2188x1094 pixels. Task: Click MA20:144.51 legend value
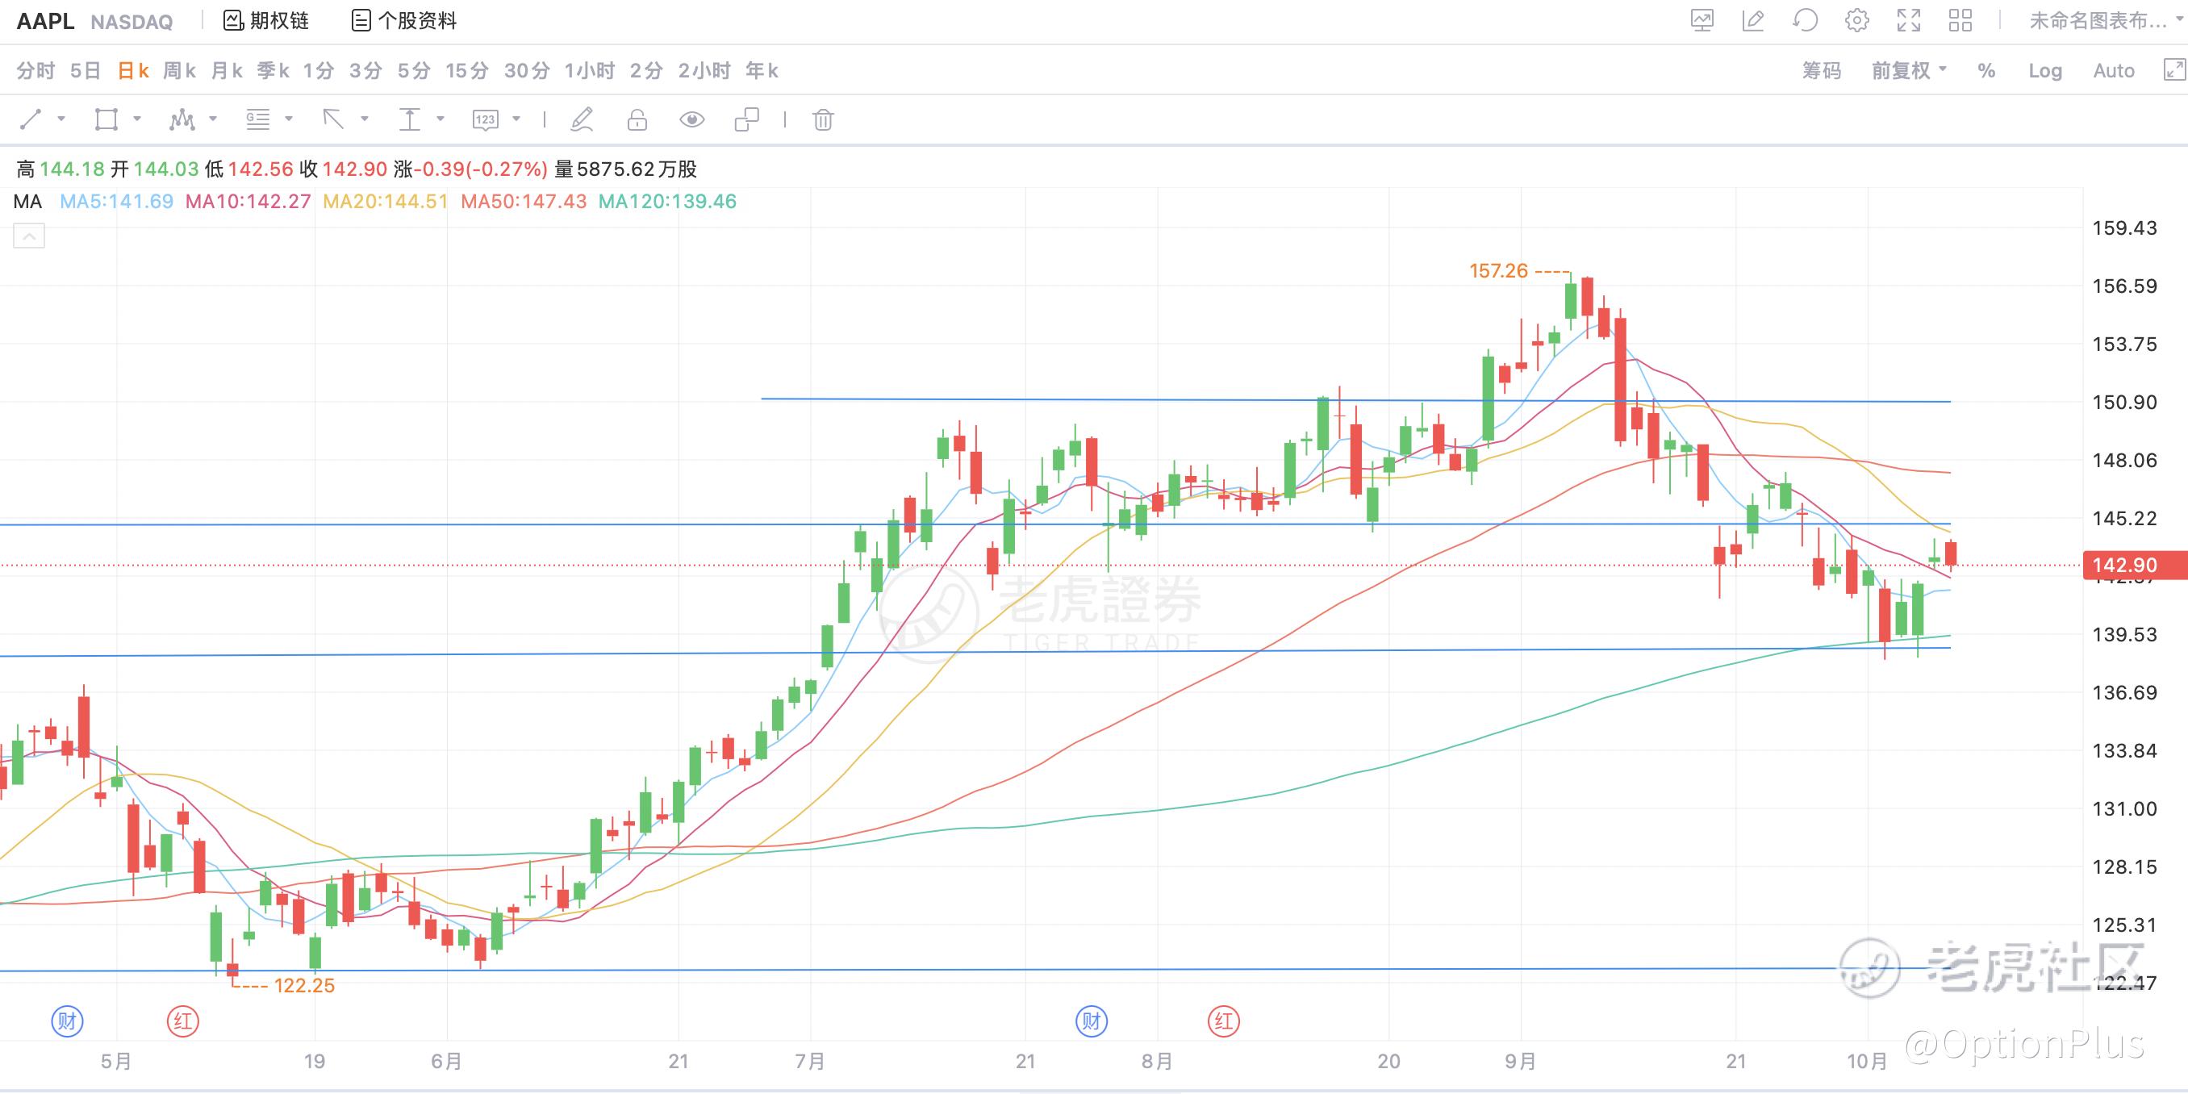[386, 202]
